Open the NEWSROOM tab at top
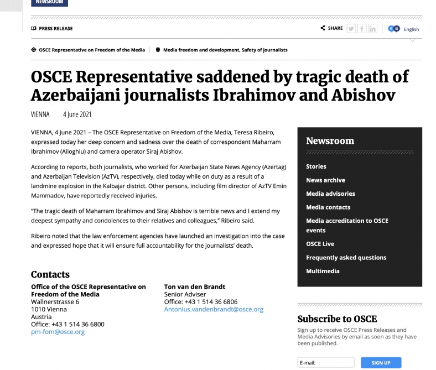Screen dimensions: 436x370 pyautogui.click(x=49, y=3)
